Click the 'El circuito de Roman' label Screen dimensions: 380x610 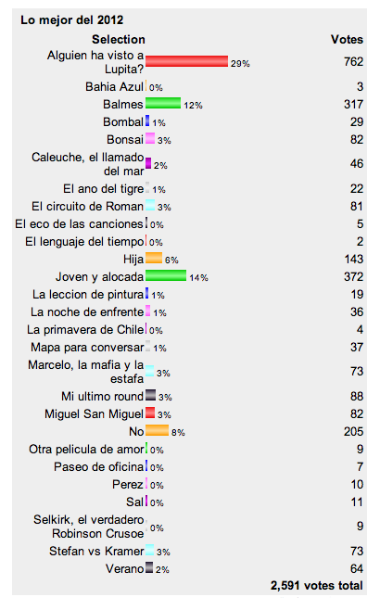(x=87, y=206)
